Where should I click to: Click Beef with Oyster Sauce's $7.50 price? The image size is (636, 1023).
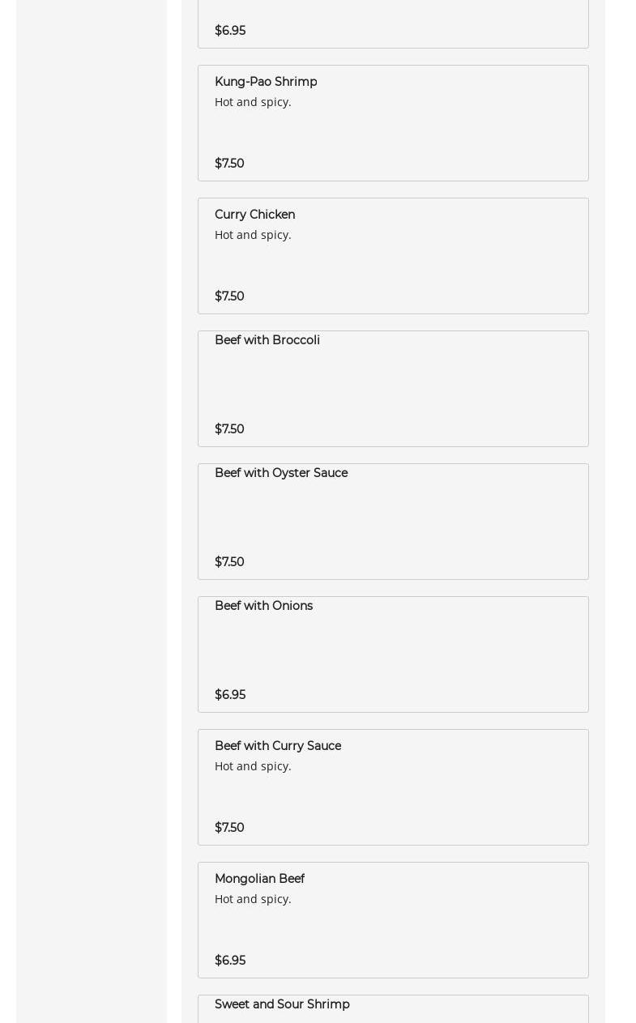229,562
